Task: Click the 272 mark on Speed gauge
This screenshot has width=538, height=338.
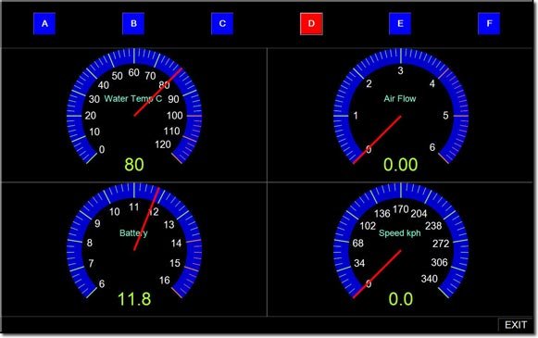Action: click(x=441, y=244)
